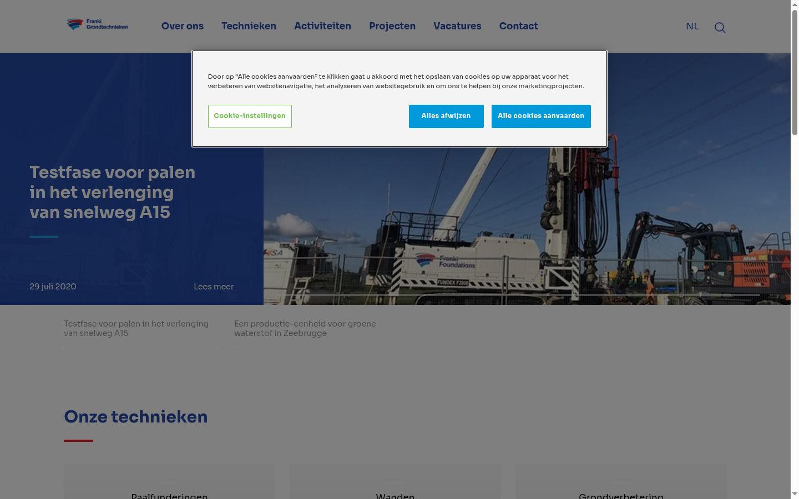Click the scrollbar down arrow
The height and width of the screenshot is (499, 799).
pyautogui.click(x=795, y=494)
